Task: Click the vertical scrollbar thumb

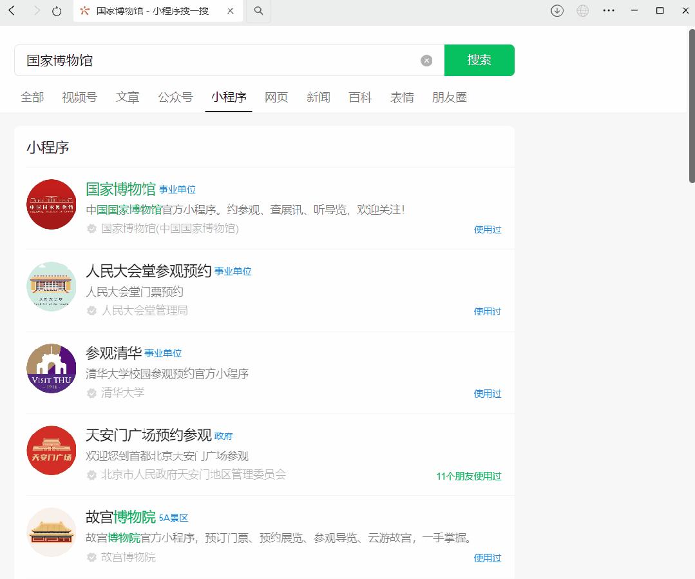Action: click(691, 106)
